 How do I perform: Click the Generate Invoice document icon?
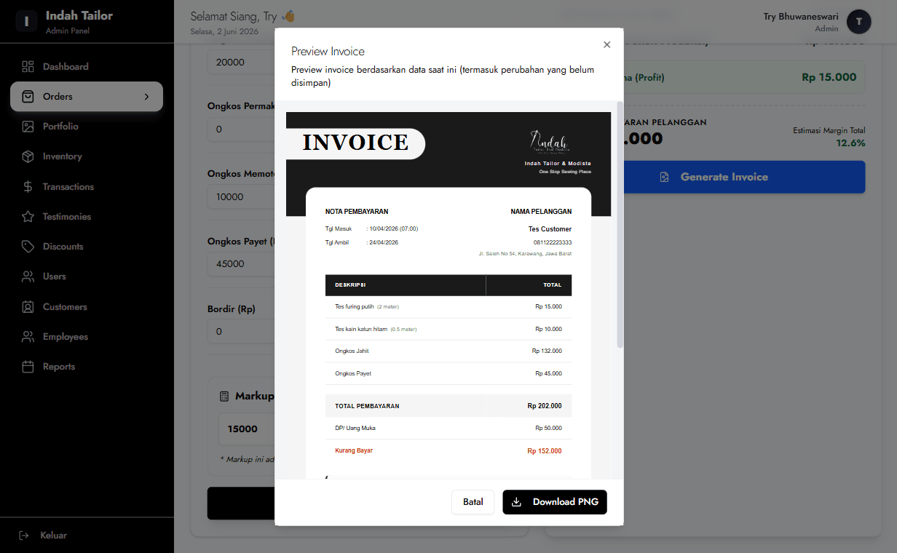click(664, 177)
